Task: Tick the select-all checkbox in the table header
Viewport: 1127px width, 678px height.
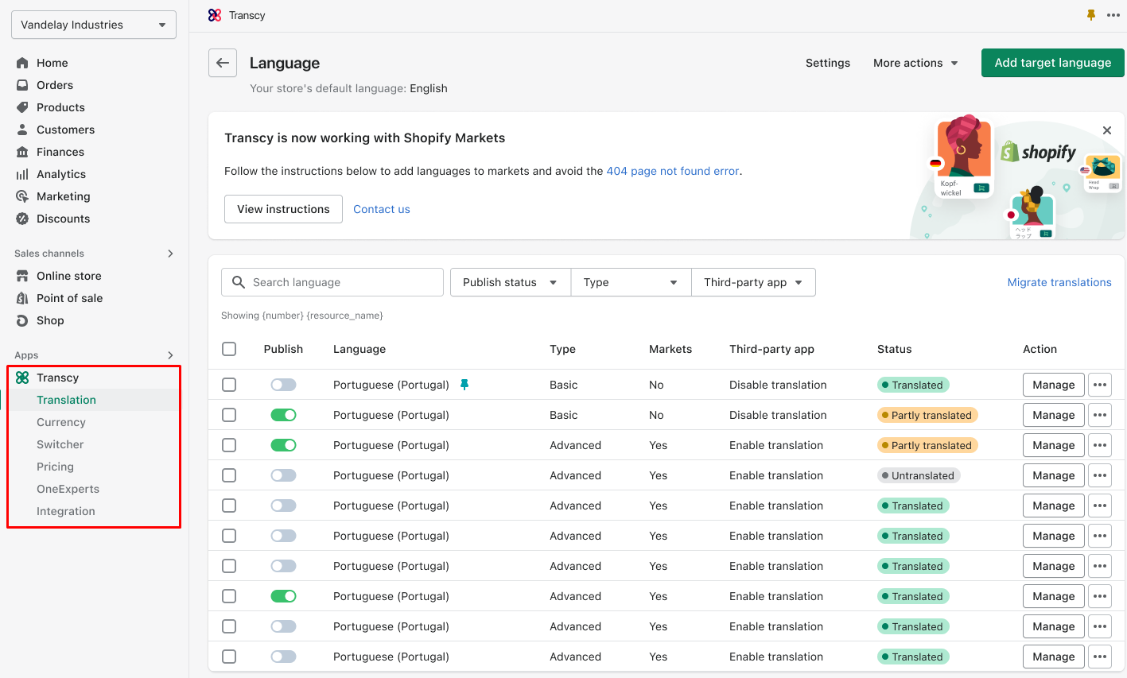Action: click(229, 349)
